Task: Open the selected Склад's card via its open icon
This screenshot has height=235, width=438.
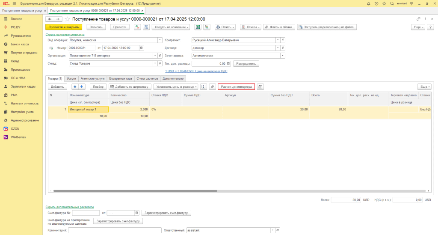Action: click(x=160, y=63)
